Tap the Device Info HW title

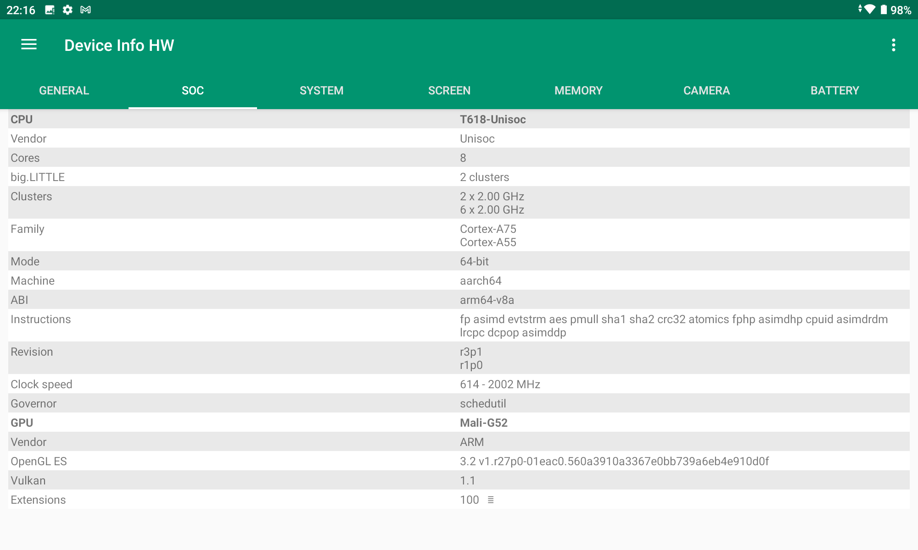(x=119, y=45)
